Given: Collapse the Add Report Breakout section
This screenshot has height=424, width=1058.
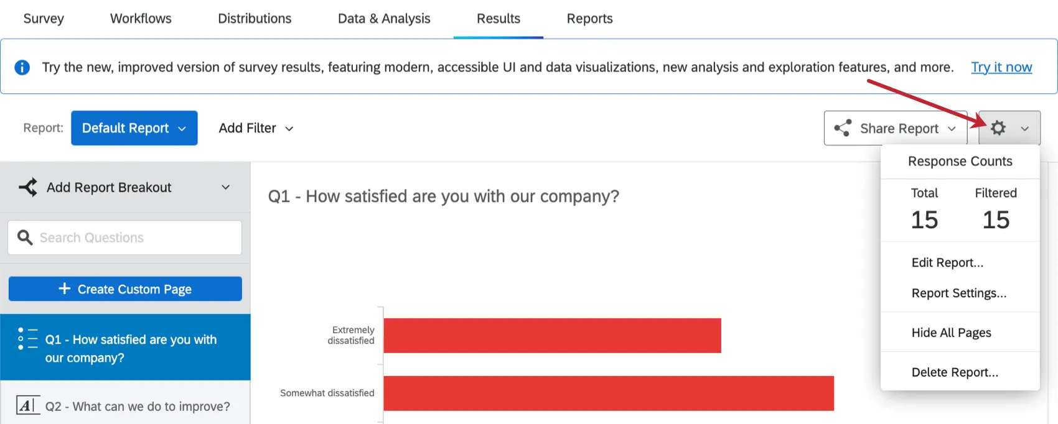Looking at the screenshot, I should pyautogui.click(x=225, y=187).
